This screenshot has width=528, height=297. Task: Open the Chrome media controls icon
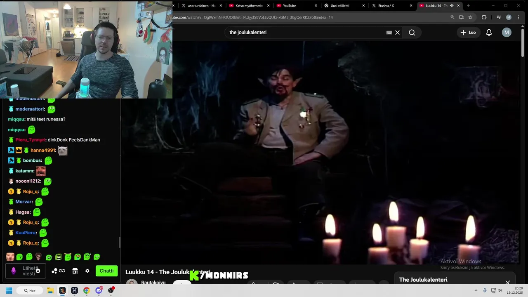pyautogui.click(x=498, y=17)
